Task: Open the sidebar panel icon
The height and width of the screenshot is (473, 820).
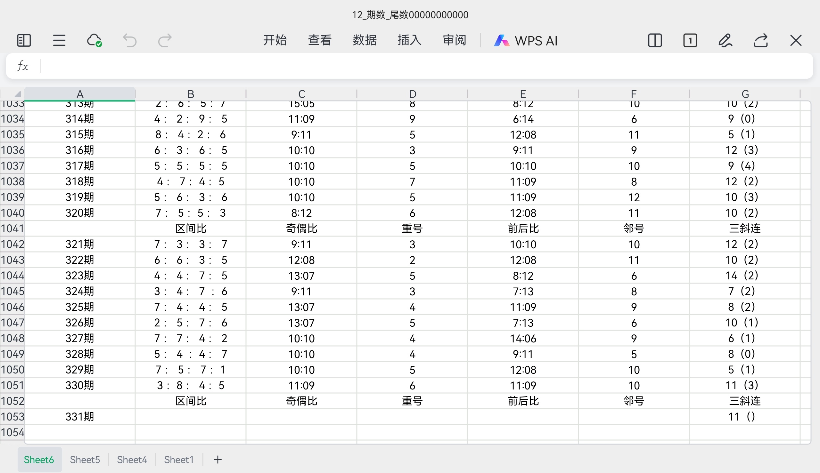Action: click(24, 41)
